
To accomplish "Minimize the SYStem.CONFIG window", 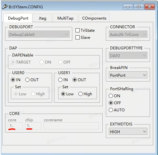I will pyautogui.click(x=128, y=7).
